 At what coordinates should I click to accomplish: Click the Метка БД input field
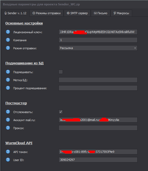point(98,80)
